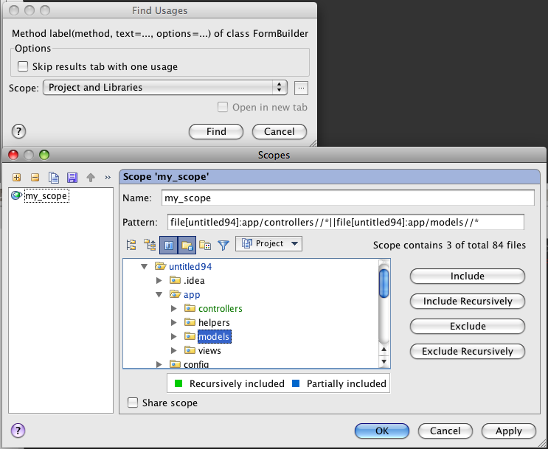Move scope up arrow icon
This screenshot has width=548, height=449.
91,178
